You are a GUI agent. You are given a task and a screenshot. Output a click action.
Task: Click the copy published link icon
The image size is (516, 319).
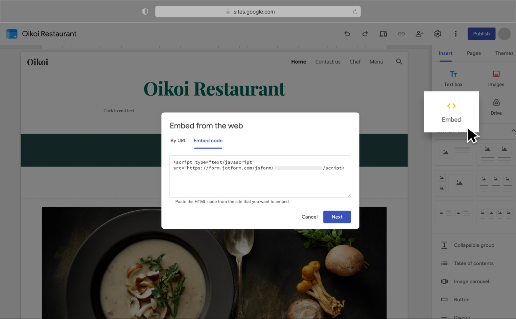401,34
